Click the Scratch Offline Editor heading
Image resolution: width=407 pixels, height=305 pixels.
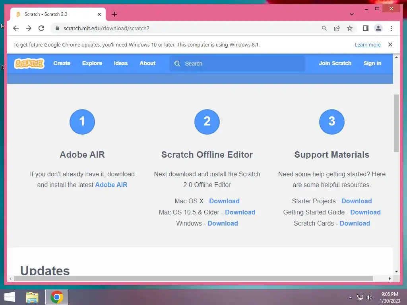pyautogui.click(x=207, y=155)
